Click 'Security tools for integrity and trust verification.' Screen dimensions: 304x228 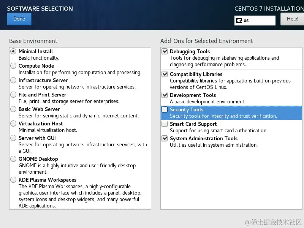pyautogui.click(x=223, y=116)
